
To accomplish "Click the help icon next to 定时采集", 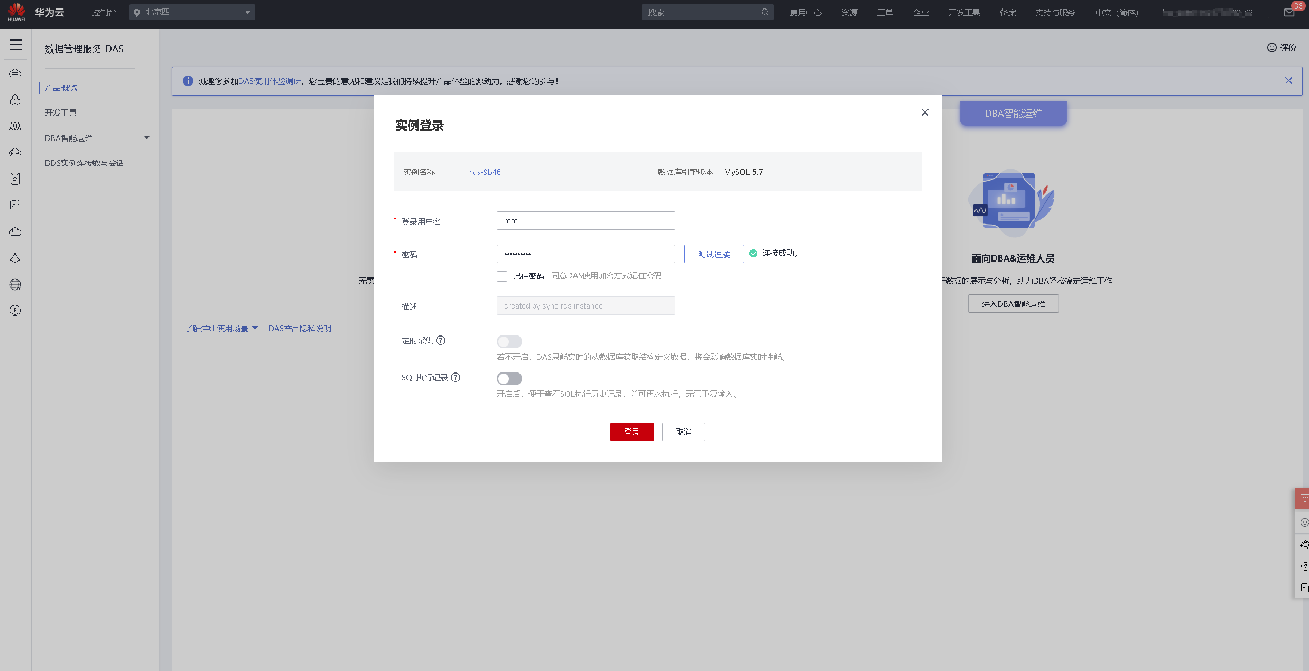I will pos(441,340).
